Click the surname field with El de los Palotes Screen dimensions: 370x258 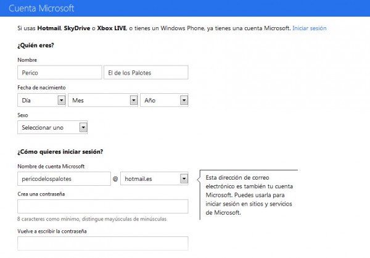coord(146,73)
